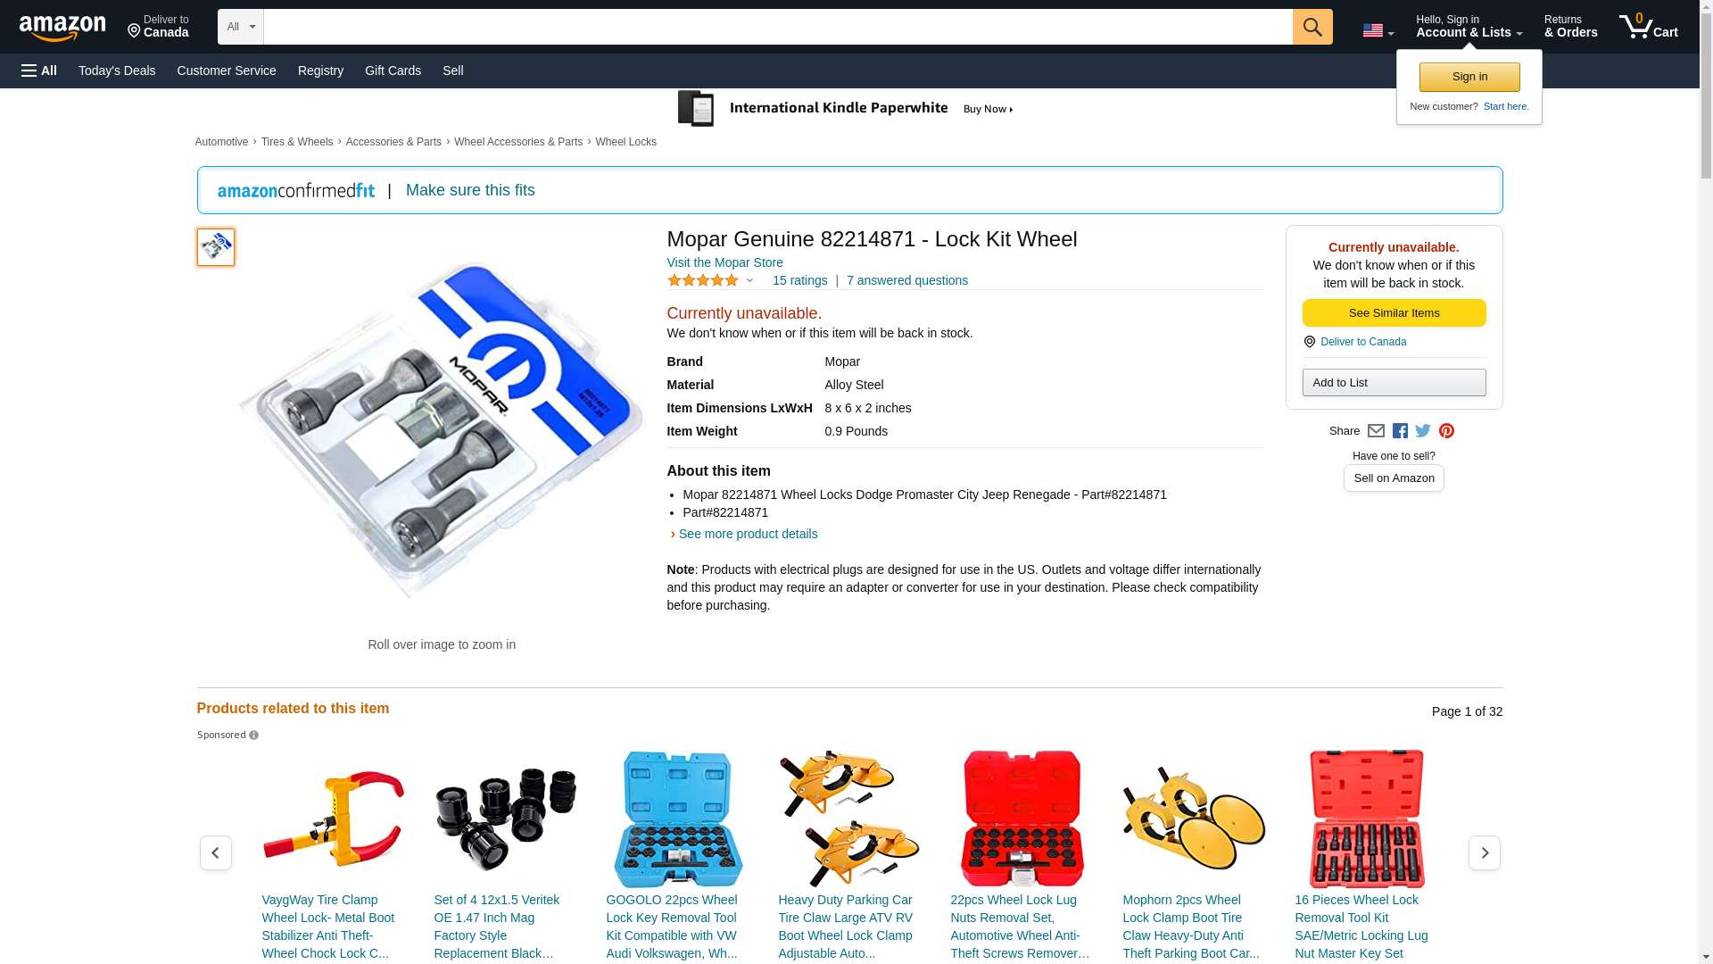Viewport: 1713px width, 964px height.
Task: Share product on Twitter icon
Action: click(1423, 431)
